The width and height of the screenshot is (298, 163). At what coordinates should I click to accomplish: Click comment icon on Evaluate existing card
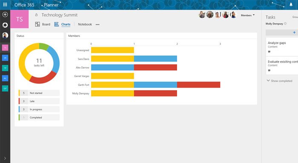click(x=269, y=70)
